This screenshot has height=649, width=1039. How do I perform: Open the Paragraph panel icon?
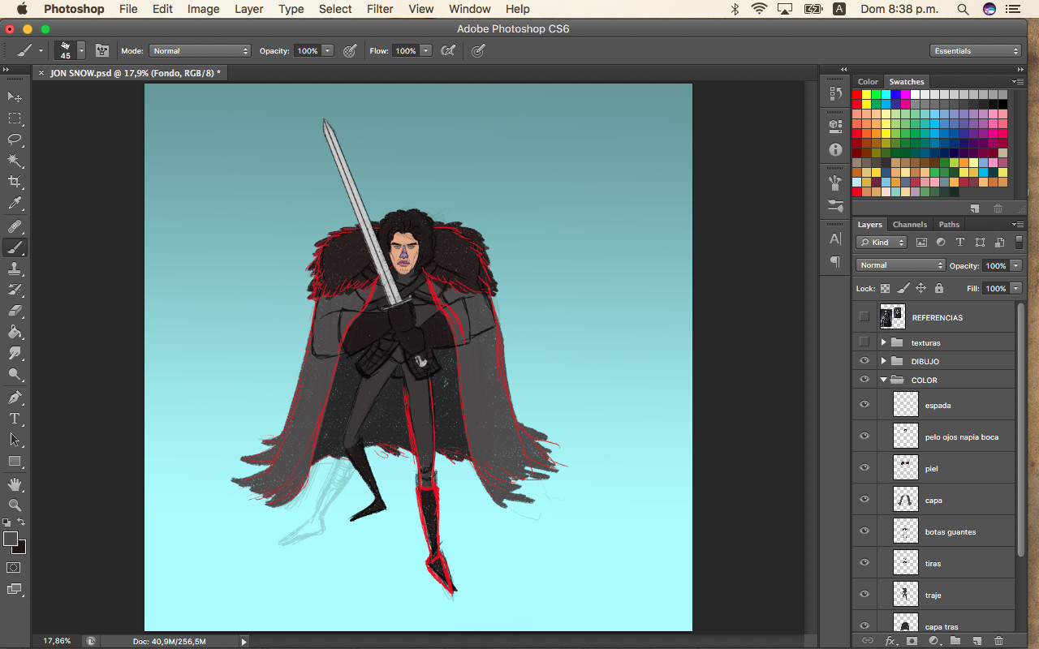[x=835, y=261]
